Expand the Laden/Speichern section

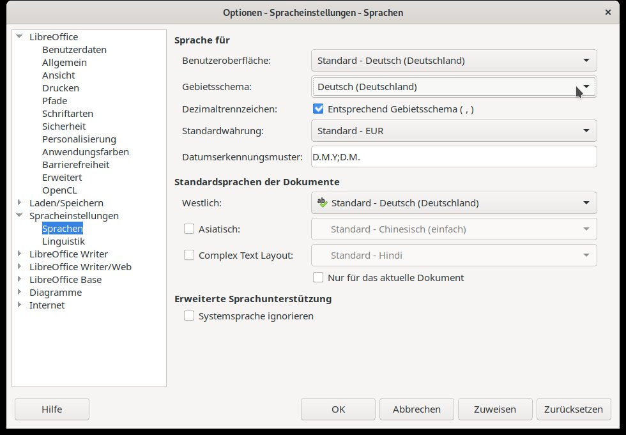tap(19, 202)
